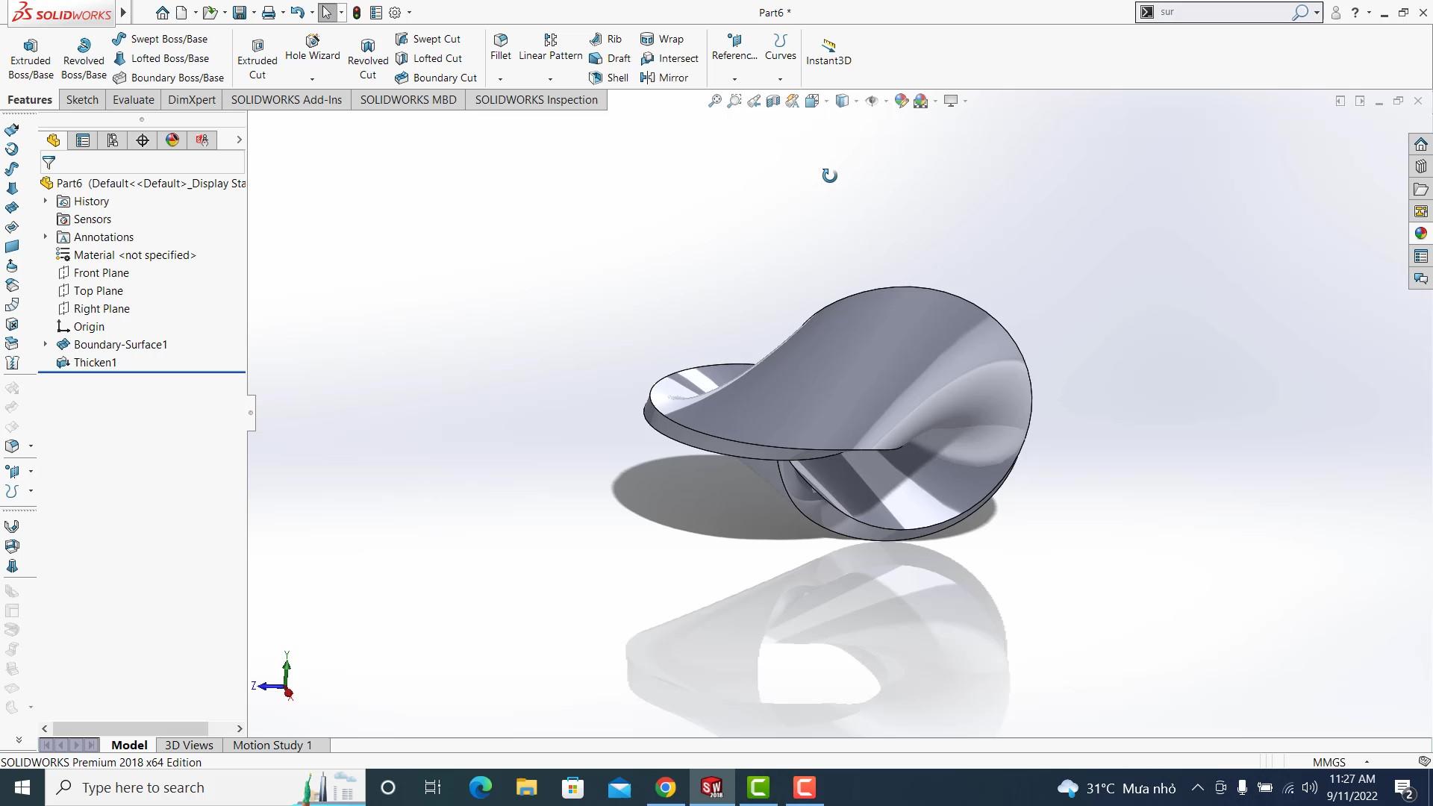Select the Fillet feature tool
Screen dimensions: 1433x806
499,47
